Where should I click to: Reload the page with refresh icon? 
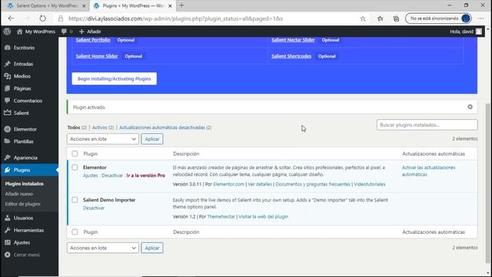(x=42, y=18)
